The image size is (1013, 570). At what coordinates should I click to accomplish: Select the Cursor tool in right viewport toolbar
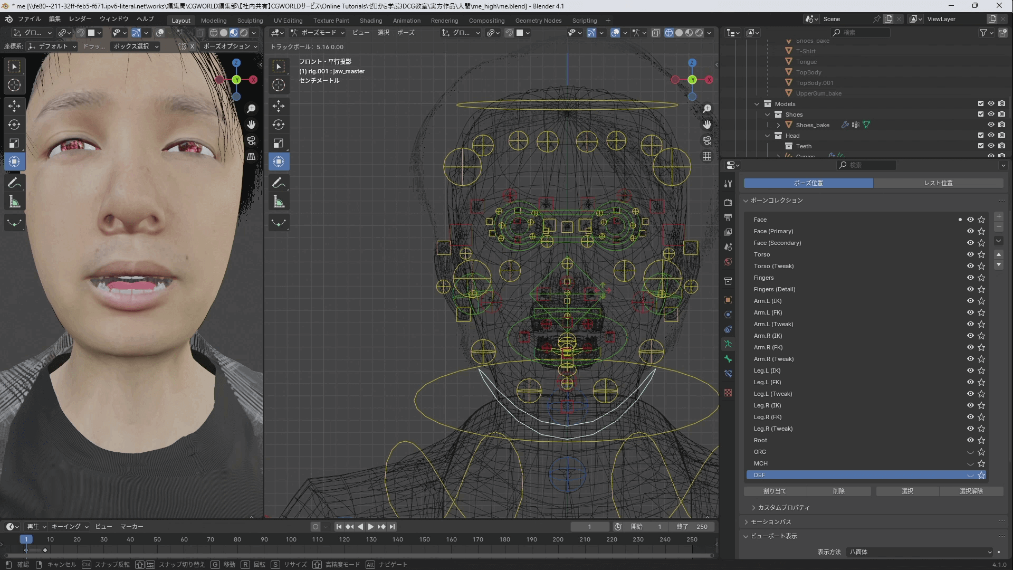(x=279, y=85)
